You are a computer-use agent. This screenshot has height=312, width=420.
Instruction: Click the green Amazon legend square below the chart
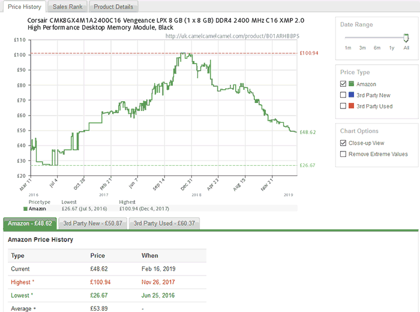pos(25,209)
